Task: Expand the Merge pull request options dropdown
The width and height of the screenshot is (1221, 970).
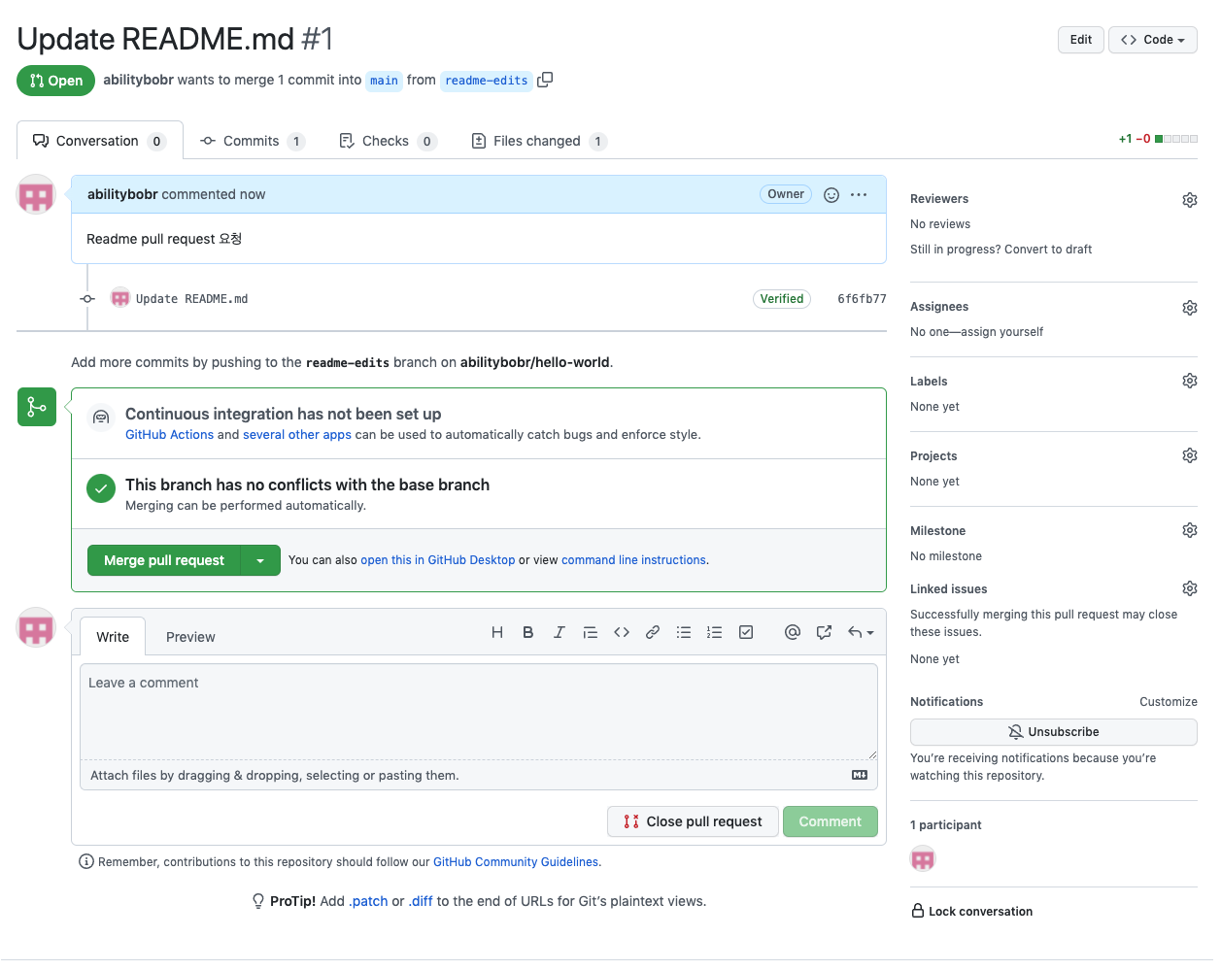Action: pos(260,560)
